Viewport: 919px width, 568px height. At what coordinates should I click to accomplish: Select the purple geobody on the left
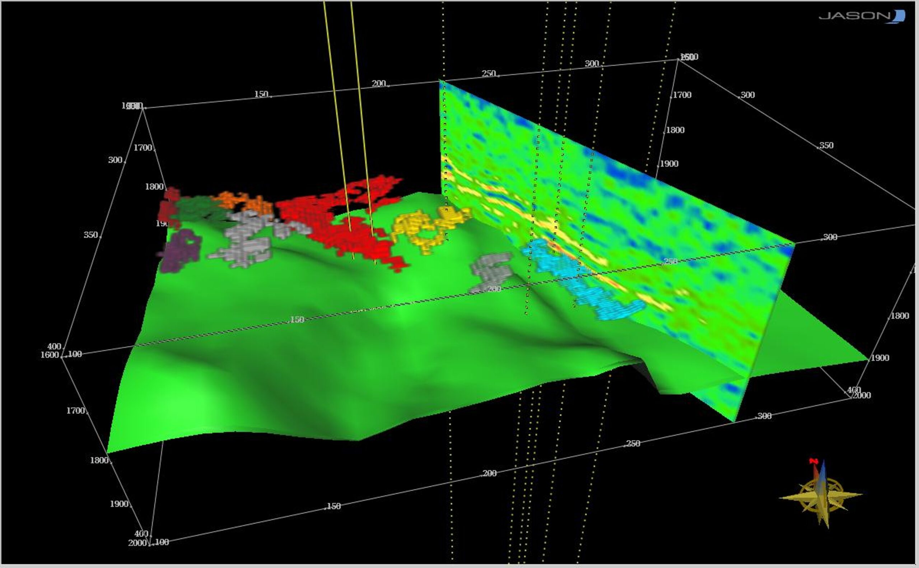tap(179, 251)
